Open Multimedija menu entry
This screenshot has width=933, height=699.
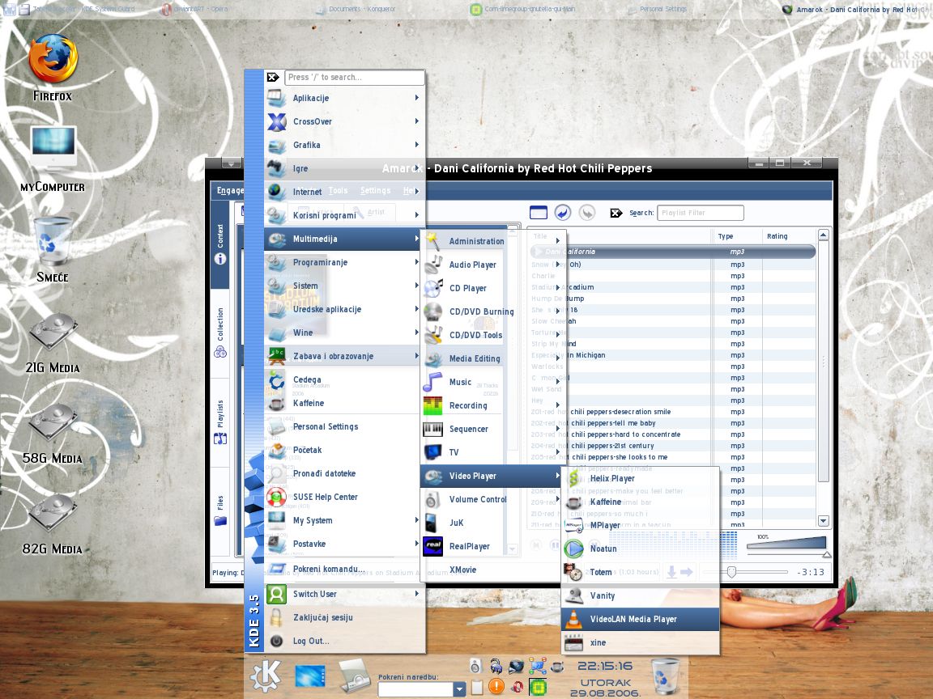point(344,239)
